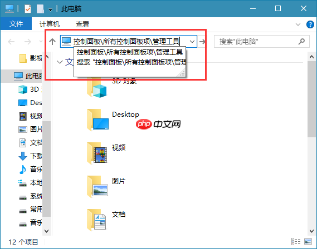Click the This PC icon in title bar
Image resolution: width=317 pixels, height=249 pixels.
9,8
